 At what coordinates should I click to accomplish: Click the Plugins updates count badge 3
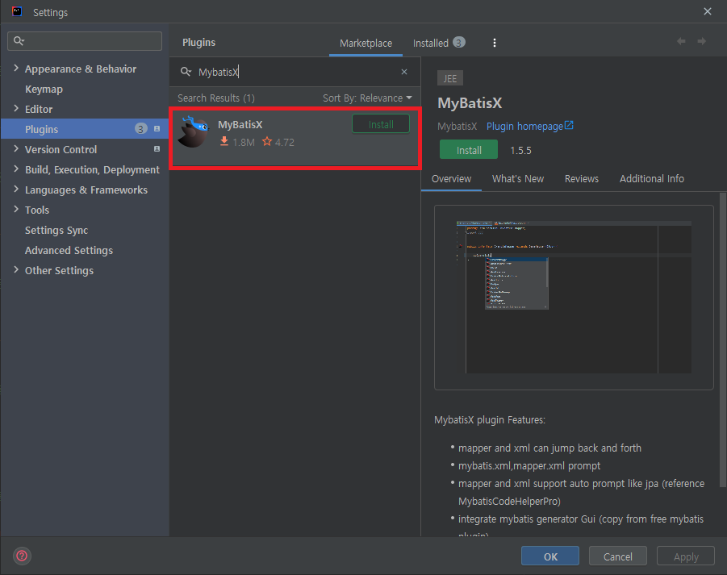141,129
